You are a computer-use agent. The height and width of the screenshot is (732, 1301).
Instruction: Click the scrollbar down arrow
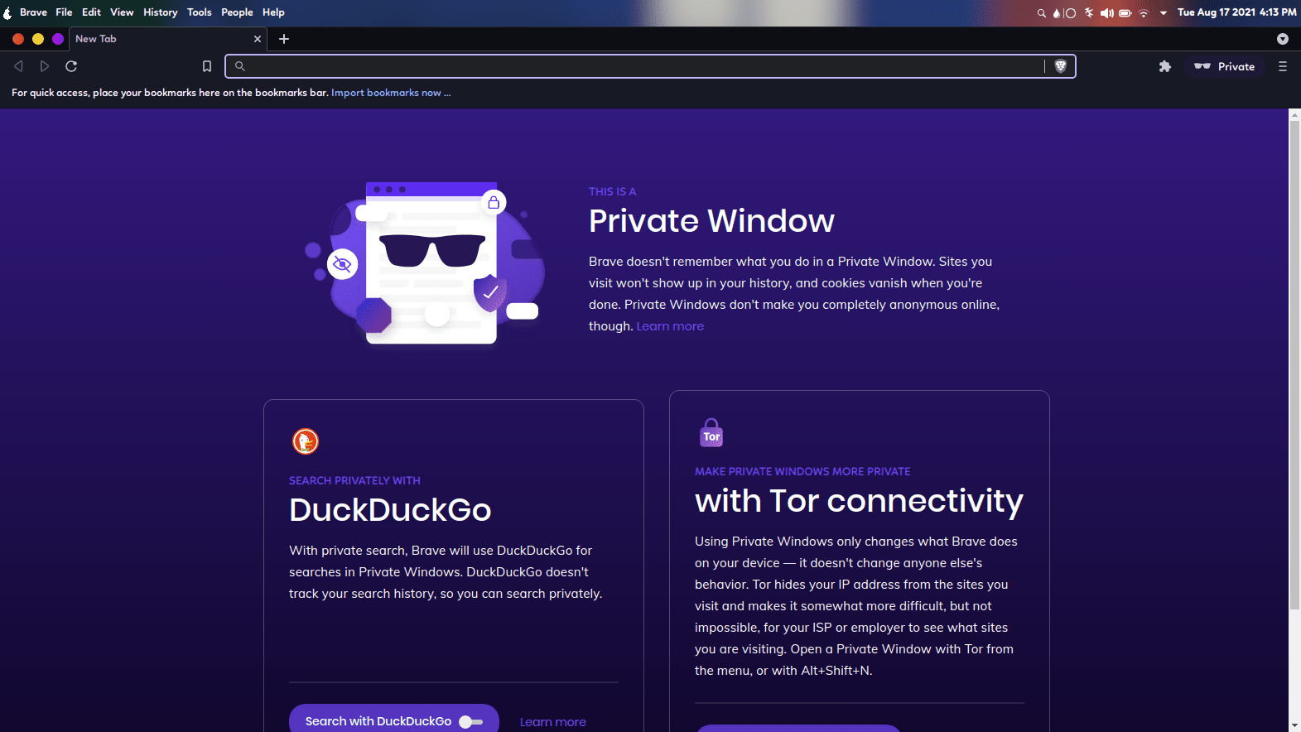click(1294, 725)
